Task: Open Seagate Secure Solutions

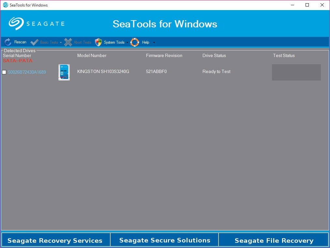Action: pos(165,240)
